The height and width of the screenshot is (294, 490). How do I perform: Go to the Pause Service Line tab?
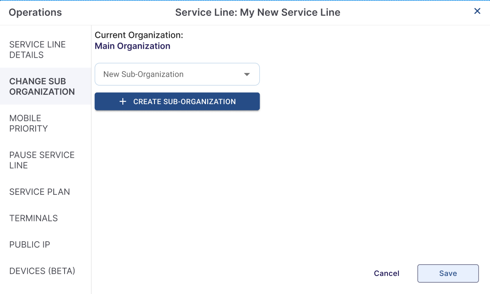click(x=42, y=160)
